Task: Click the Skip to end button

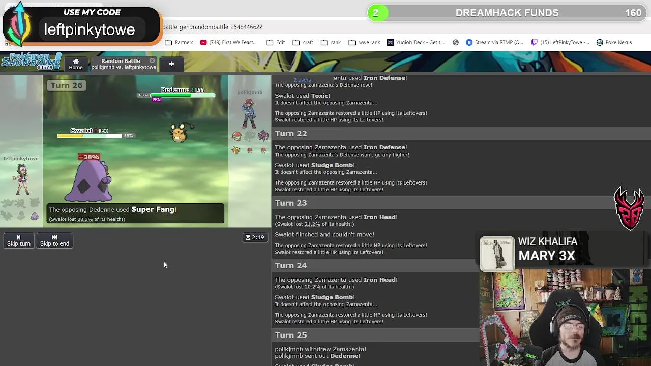Action: coord(54,240)
